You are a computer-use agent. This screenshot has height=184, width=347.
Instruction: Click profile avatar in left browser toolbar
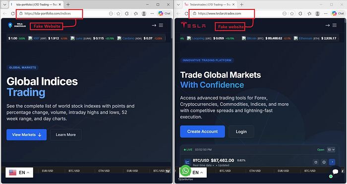point(144,13)
